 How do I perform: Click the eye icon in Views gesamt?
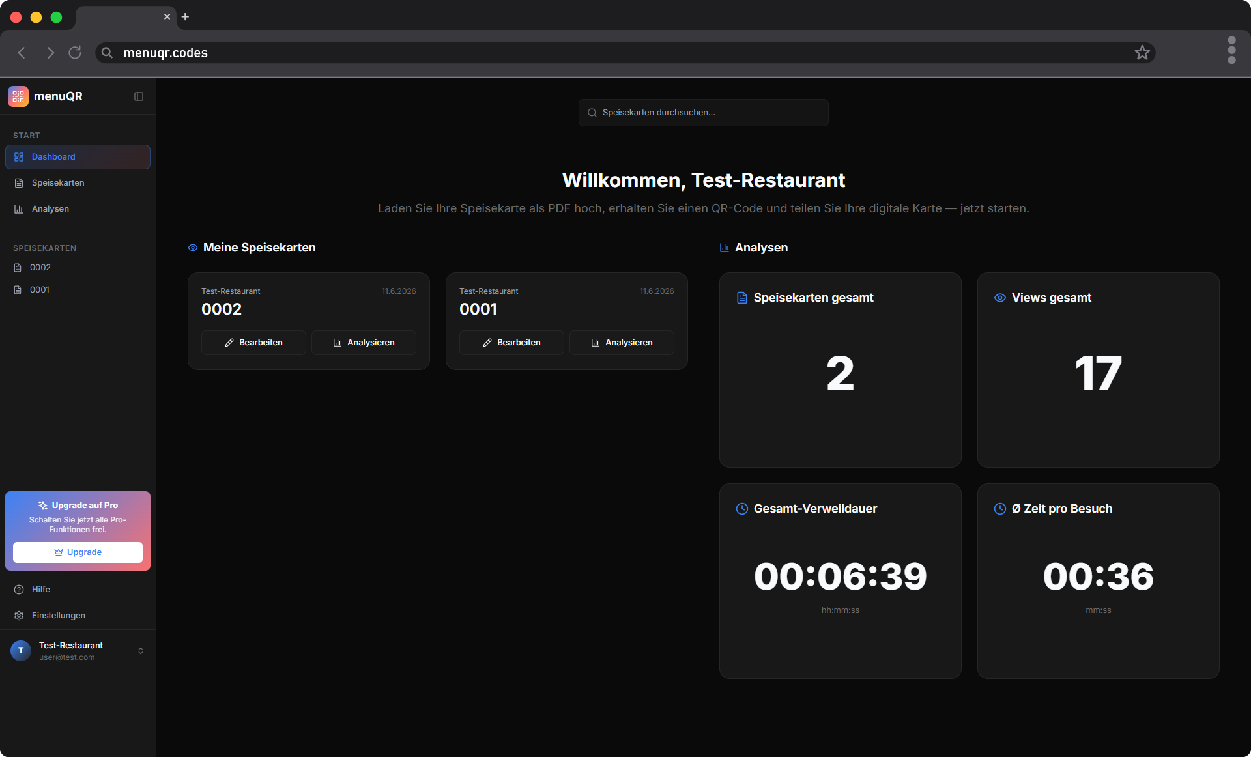[x=1000, y=298]
